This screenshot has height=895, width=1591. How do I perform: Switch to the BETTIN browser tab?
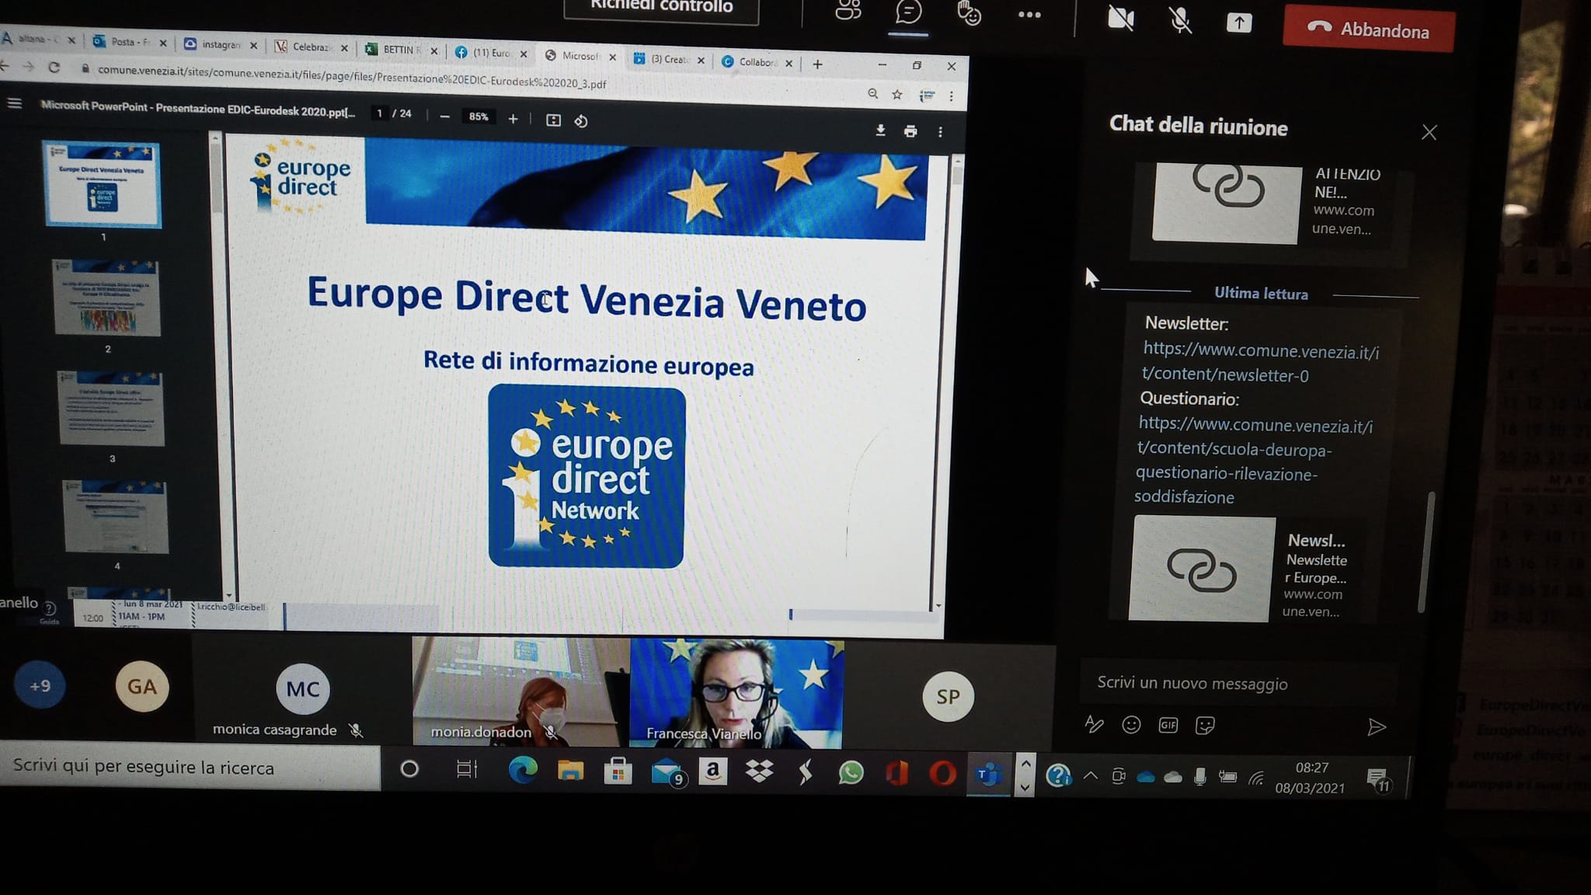point(400,49)
